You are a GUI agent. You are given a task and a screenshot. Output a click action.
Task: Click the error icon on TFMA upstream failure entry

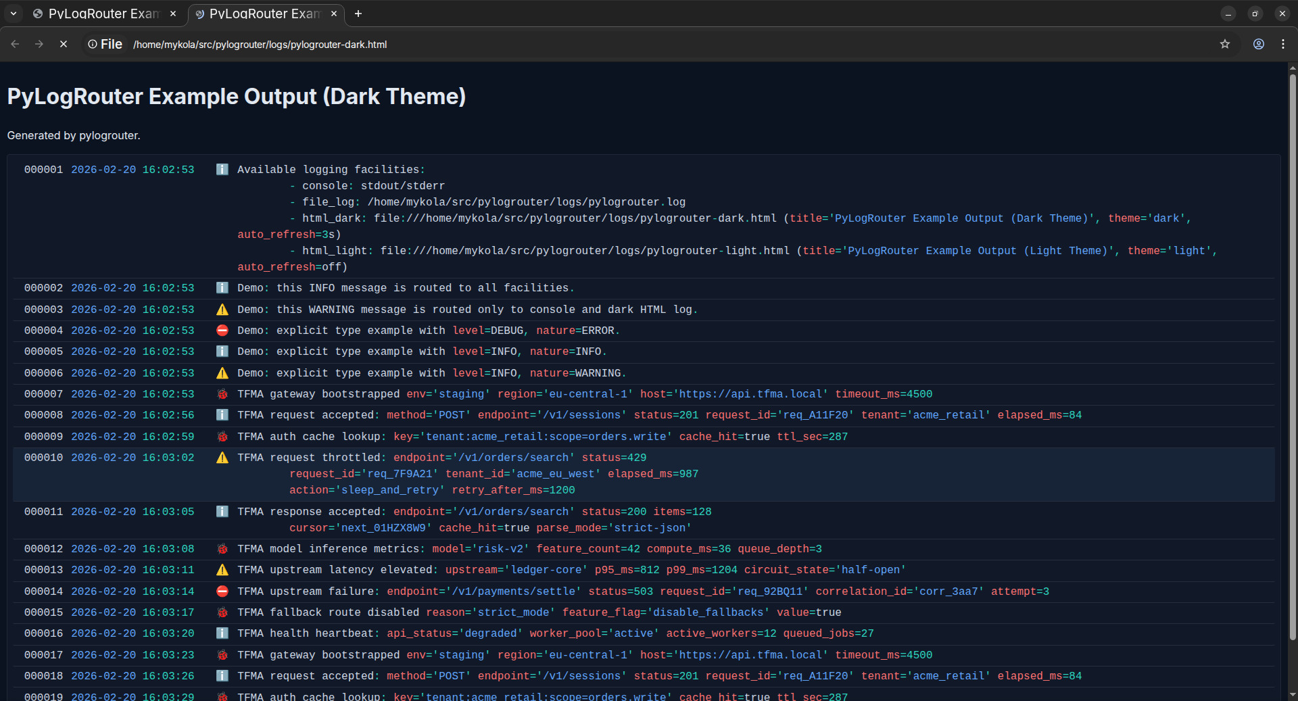click(x=222, y=591)
